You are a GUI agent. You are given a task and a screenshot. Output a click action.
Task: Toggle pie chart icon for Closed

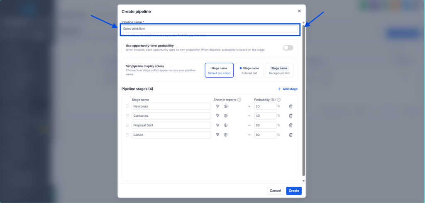tap(225, 135)
